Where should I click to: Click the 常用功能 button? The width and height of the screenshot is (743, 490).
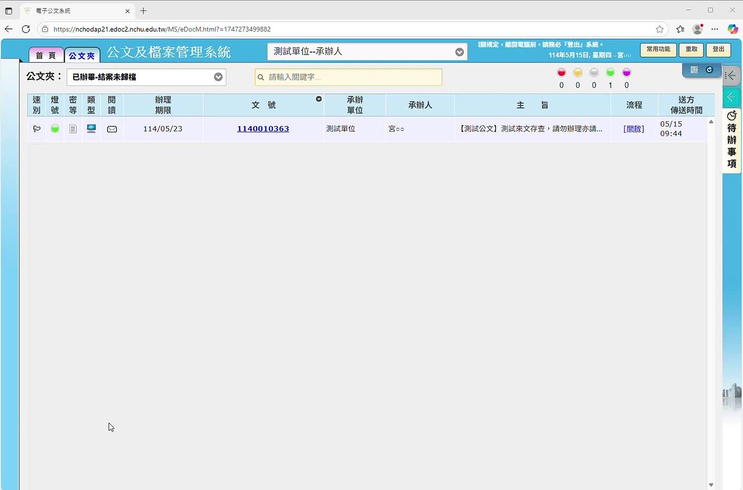[x=658, y=49]
